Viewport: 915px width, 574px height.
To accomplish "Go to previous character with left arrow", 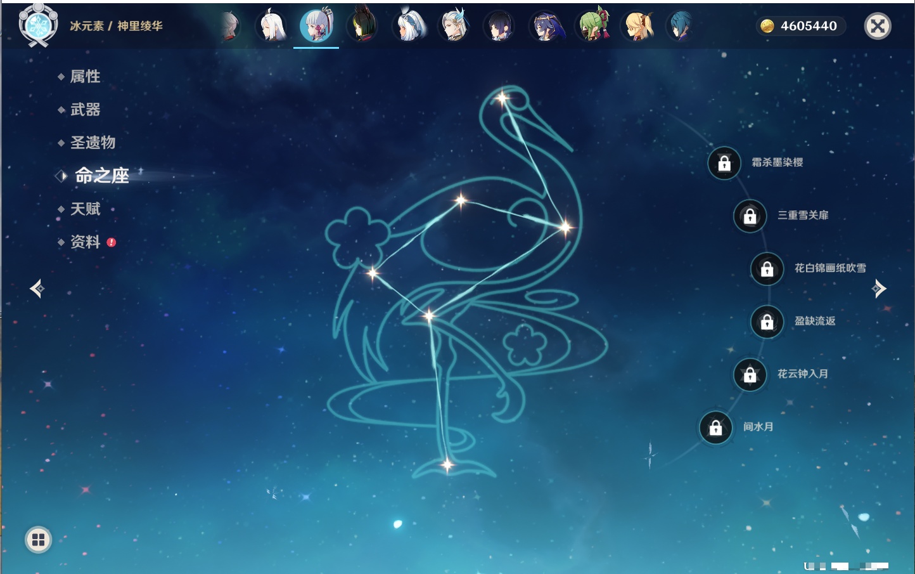I will pos(37,289).
